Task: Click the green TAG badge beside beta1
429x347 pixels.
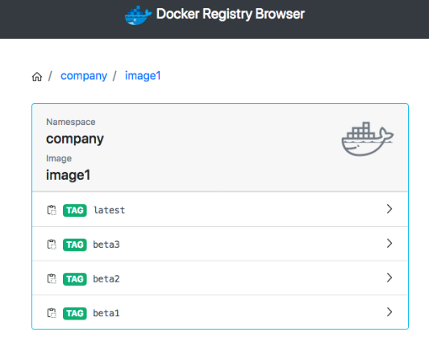Action: pyautogui.click(x=75, y=313)
